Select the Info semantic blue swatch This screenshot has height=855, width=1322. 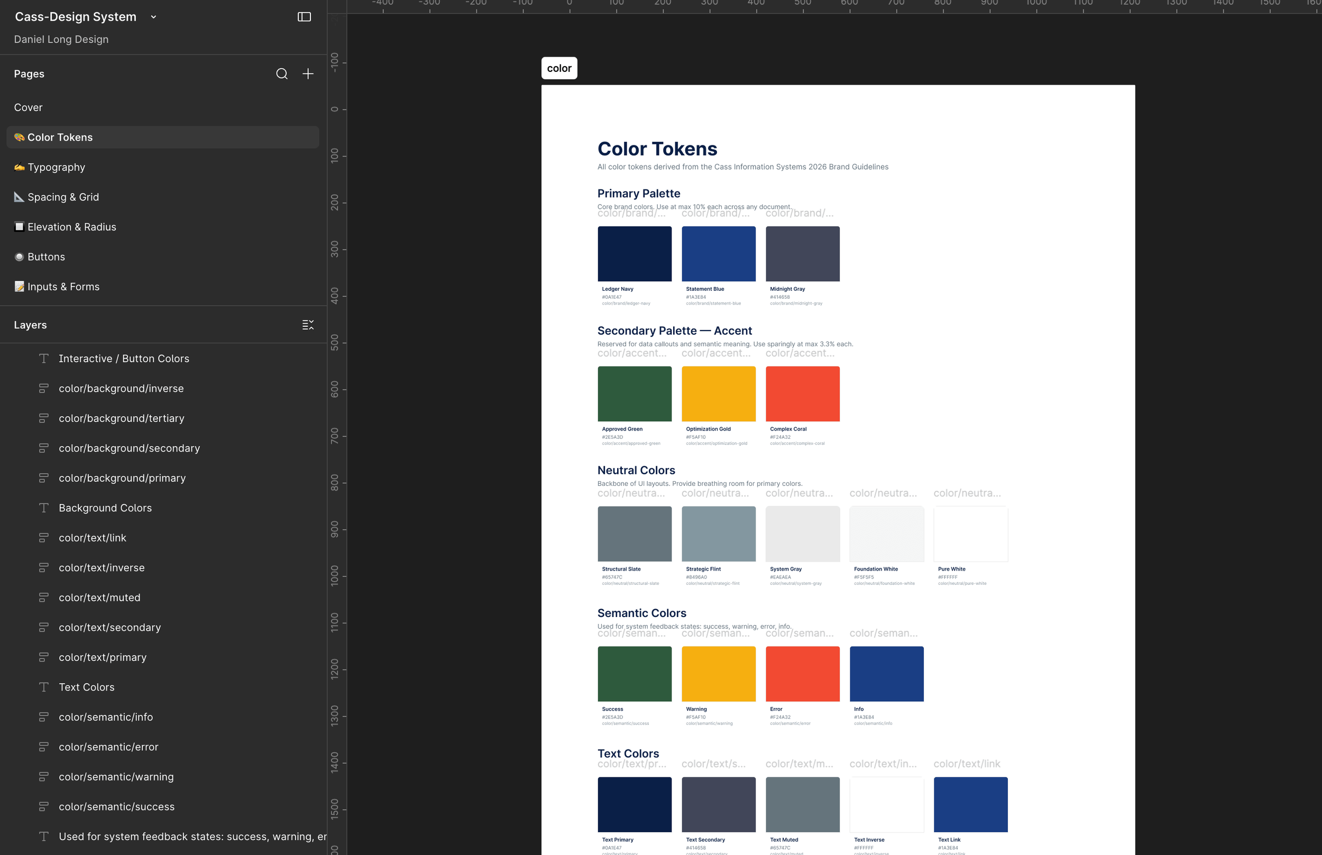tap(887, 674)
